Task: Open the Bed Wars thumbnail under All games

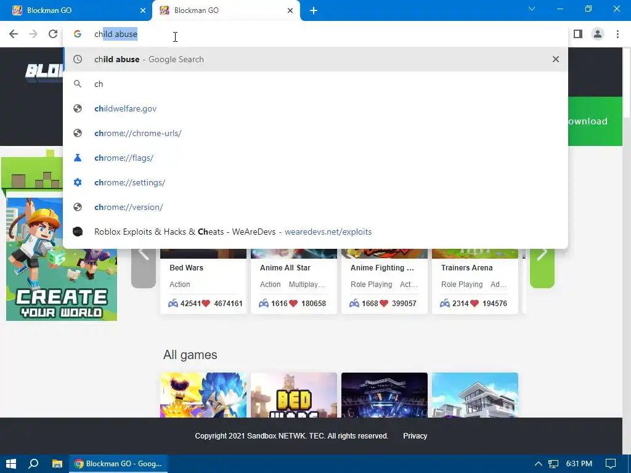Action: pyautogui.click(x=294, y=395)
